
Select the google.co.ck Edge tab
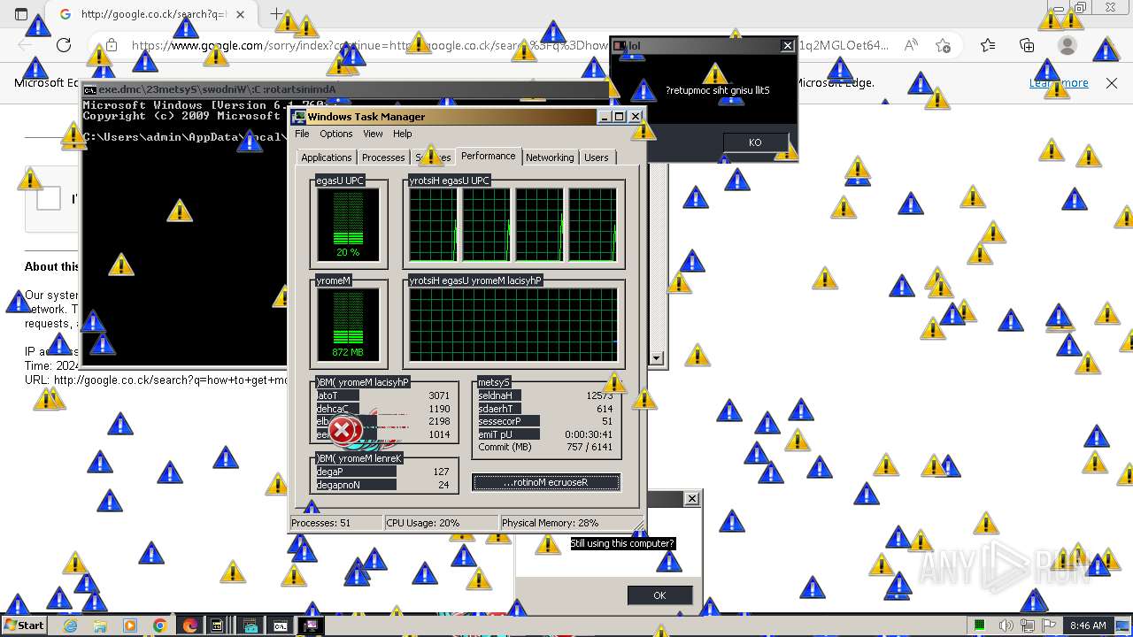(153, 14)
